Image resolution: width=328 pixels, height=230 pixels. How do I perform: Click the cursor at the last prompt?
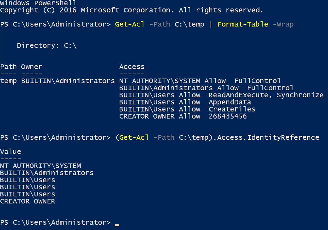pyautogui.click(x=117, y=224)
